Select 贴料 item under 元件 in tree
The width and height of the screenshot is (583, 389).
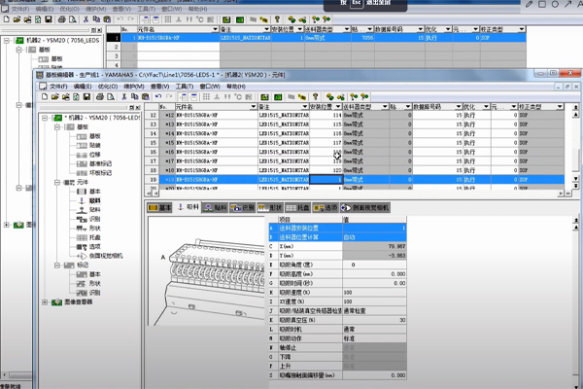coord(95,210)
